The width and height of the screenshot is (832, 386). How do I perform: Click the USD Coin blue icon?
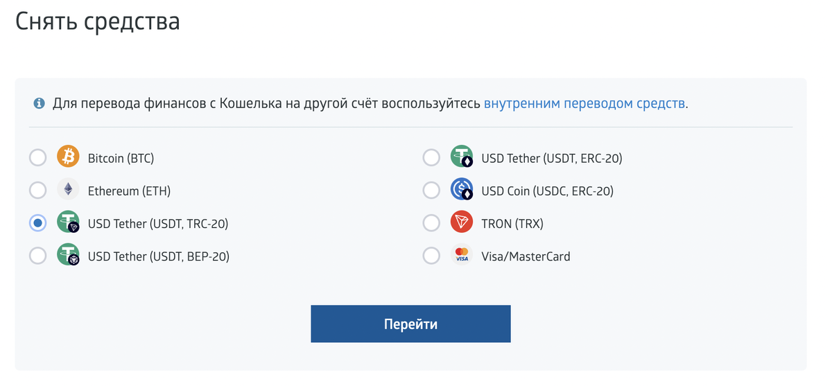point(461,190)
